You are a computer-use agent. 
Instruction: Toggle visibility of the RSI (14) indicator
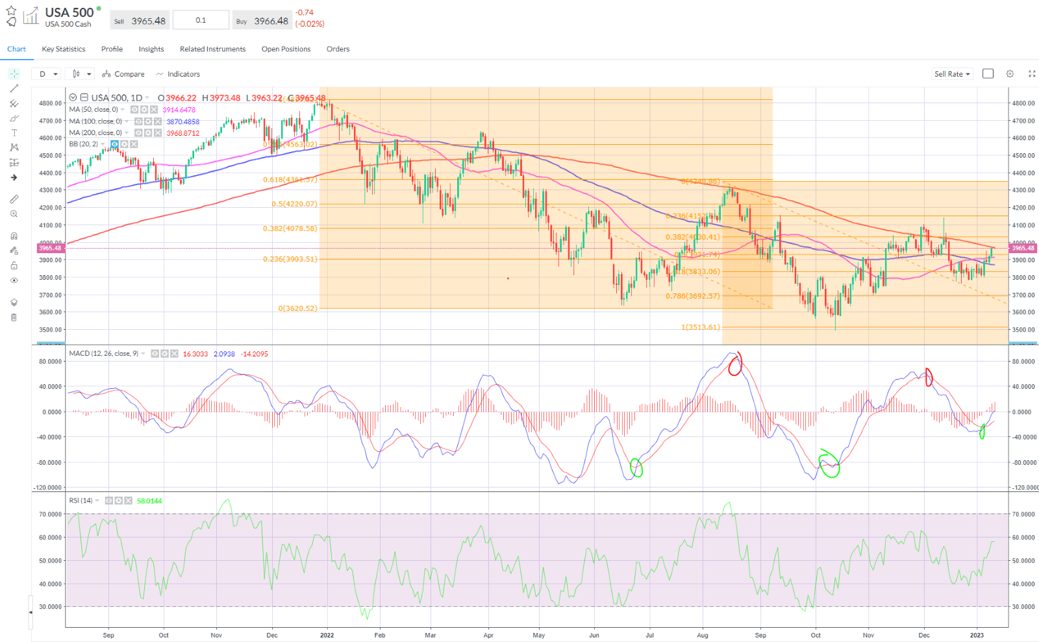109,500
